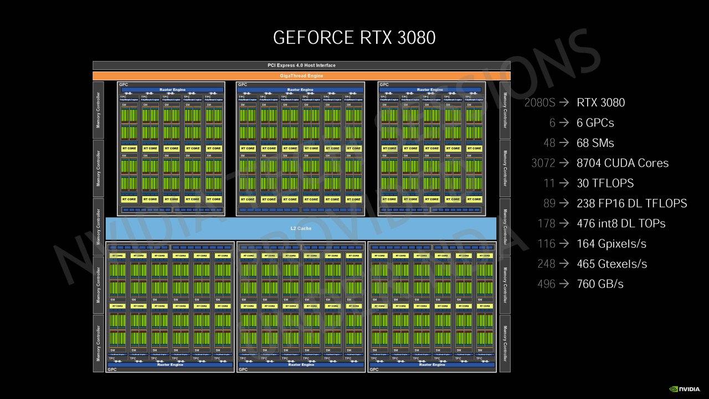
Task: Click the "8704 CUDA Cores" text
Action: [623, 163]
